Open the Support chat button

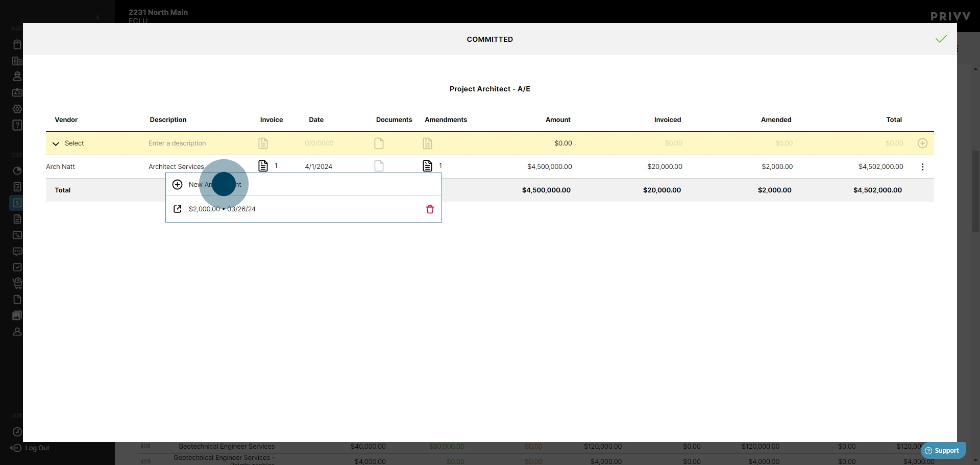943,451
